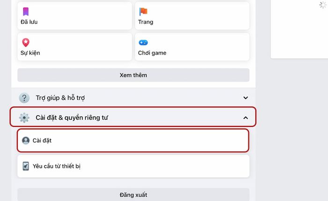
Task: Open the Trợ giúp & hỗ trợ section
Action: (133, 97)
